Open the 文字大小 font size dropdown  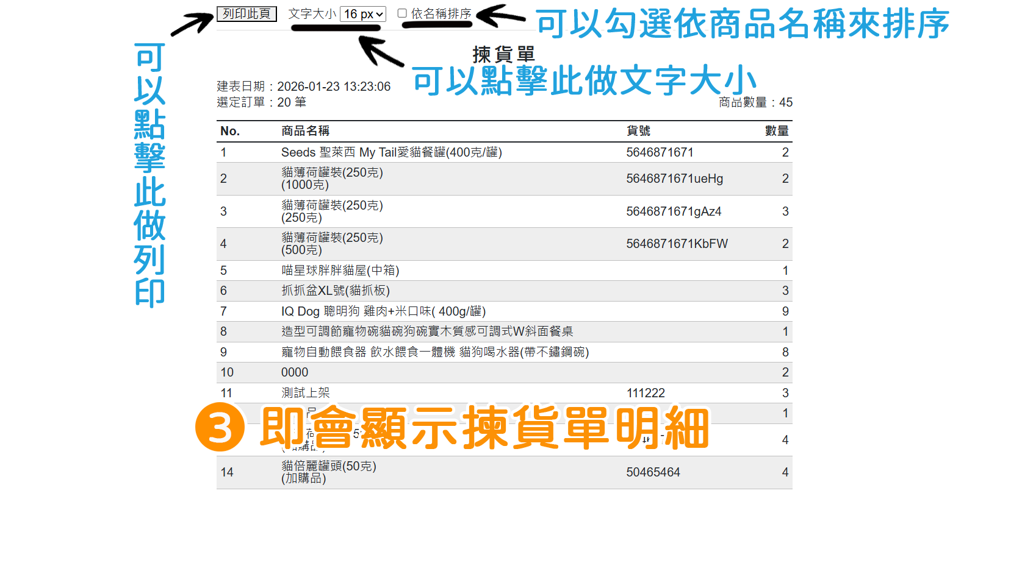click(x=362, y=13)
